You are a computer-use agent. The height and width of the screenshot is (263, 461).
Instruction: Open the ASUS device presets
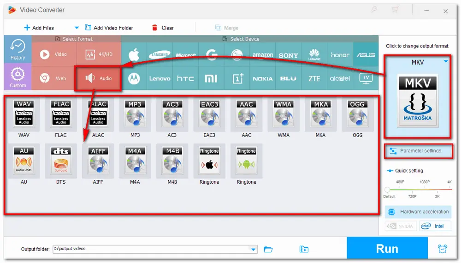click(366, 55)
